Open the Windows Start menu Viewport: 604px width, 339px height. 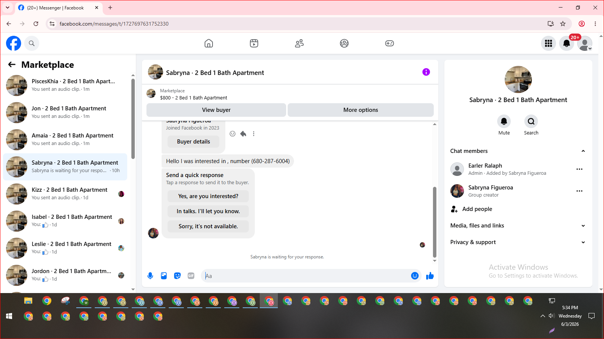click(x=9, y=316)
